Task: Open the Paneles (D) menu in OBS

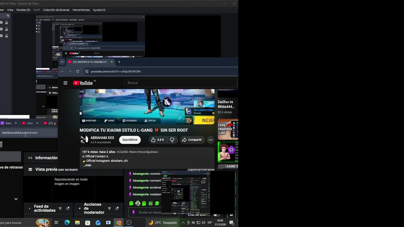Action: click(x=23, y=10)
